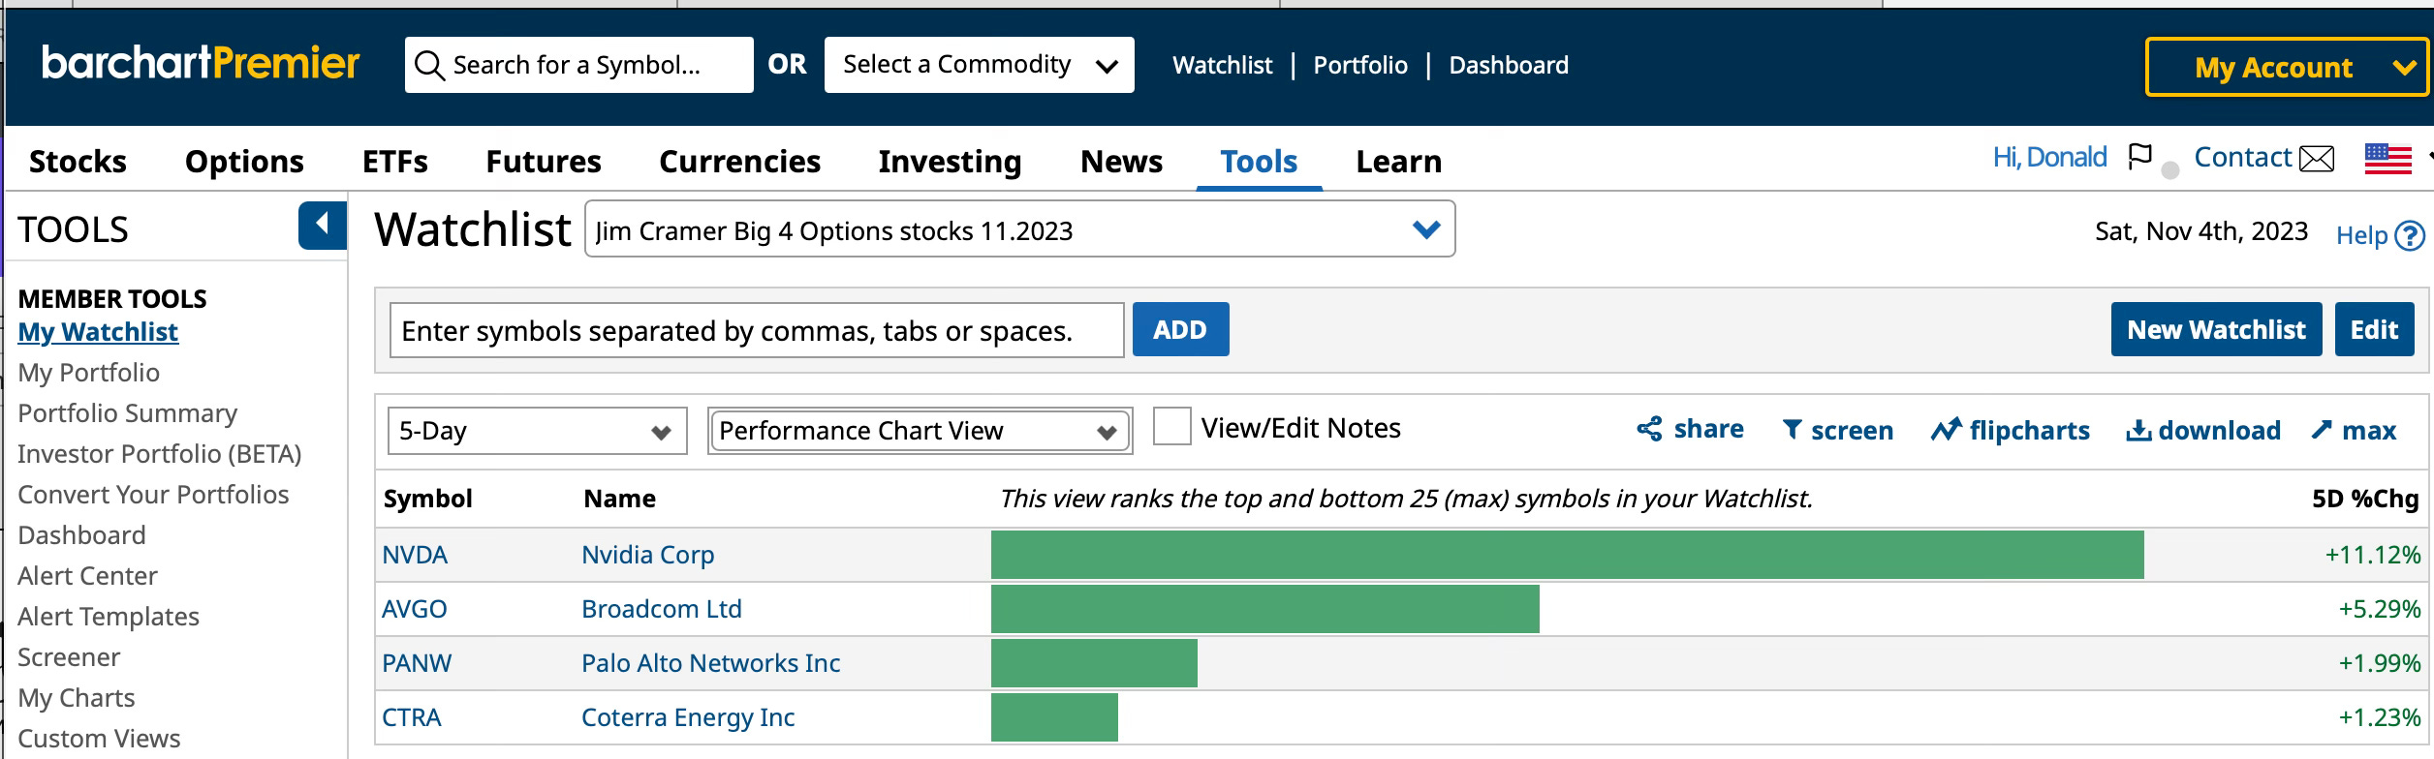
Task: Open My Portfolio in sidebar
Action: (x=88, y=373)
